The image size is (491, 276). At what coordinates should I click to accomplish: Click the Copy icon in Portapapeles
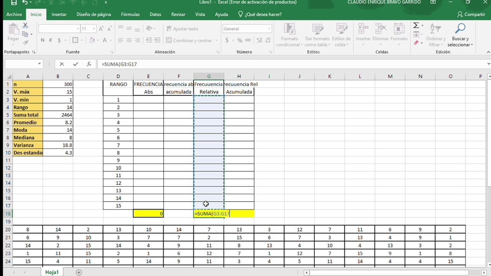click(26, 34)
